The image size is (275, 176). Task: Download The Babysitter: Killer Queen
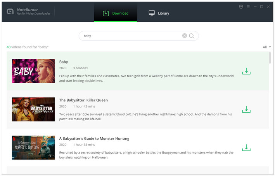[246, 109]
